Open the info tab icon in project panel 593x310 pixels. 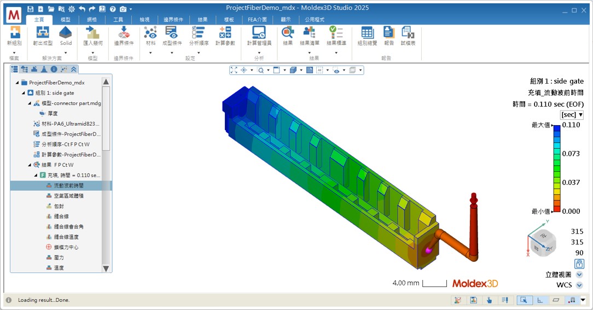(x=54, y=69)
